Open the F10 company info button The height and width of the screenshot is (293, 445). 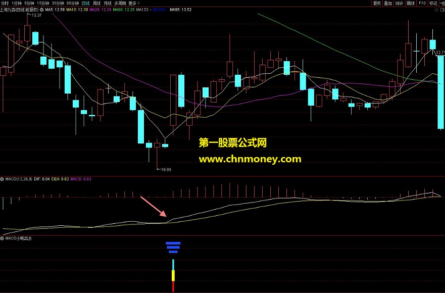(x=422, y=3)
